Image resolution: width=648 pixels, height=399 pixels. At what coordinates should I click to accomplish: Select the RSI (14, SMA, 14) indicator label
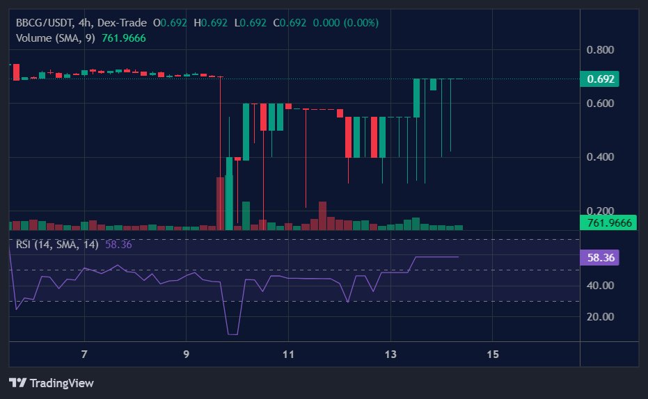coord(57,245)
